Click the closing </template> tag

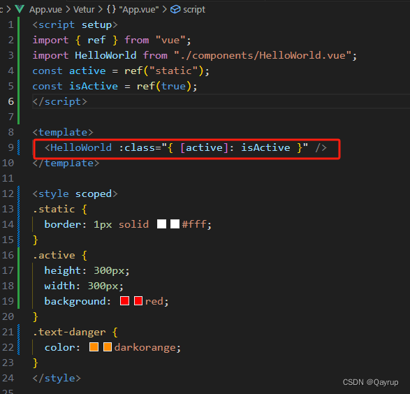coord(66,163)
